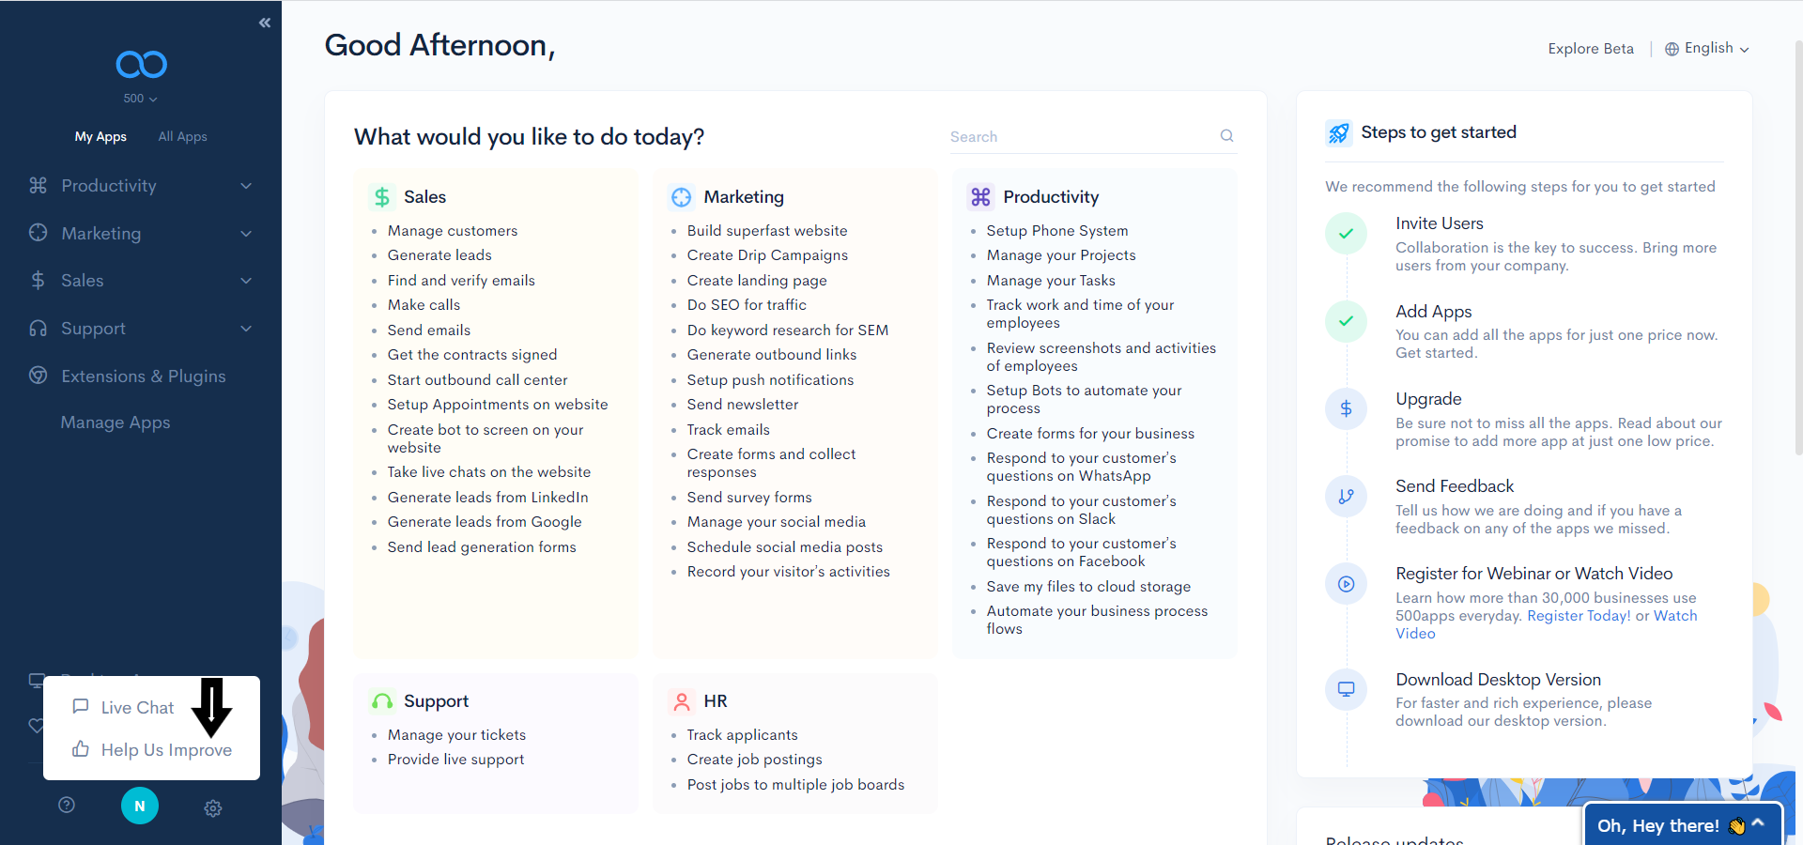Open settings gear icon in sidebar
The image size is (1803, 845).
(x=213, y=807)
